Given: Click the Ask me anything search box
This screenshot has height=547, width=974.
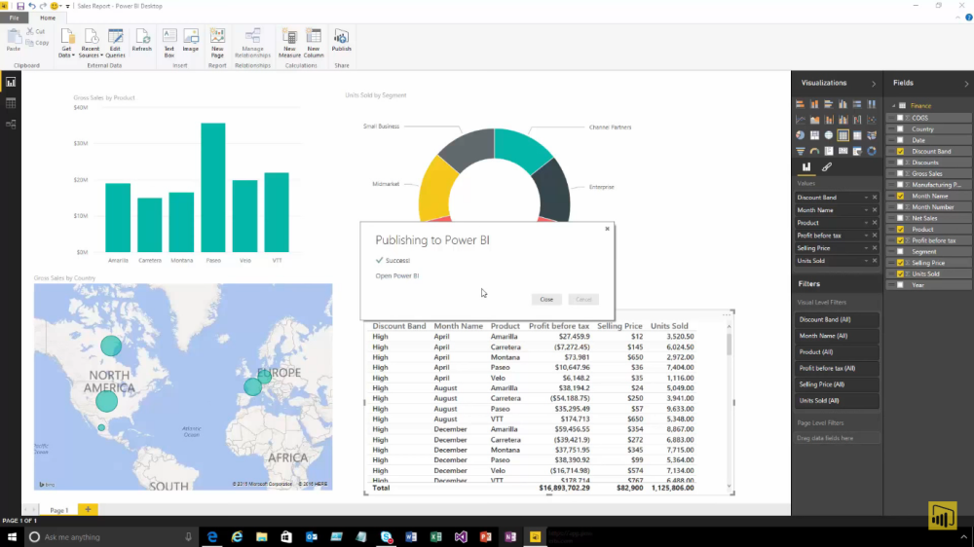Looking at the screenshot, I should click(111, 537).
